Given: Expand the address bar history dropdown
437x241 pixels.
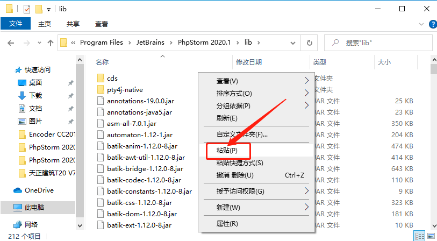Looking at the screenshot, I should tap(293, 43).
